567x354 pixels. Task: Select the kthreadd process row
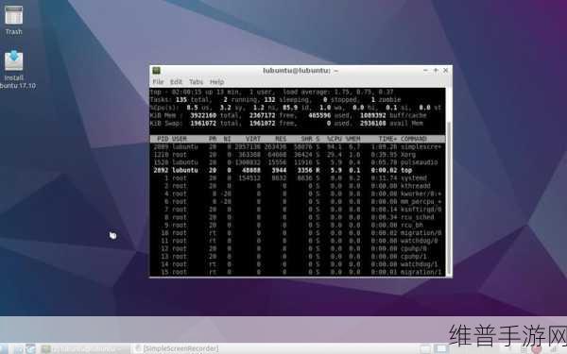click(298, 186)
